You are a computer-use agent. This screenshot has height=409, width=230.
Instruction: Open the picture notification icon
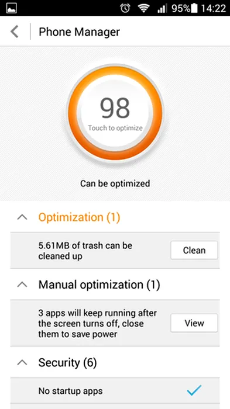11,8
